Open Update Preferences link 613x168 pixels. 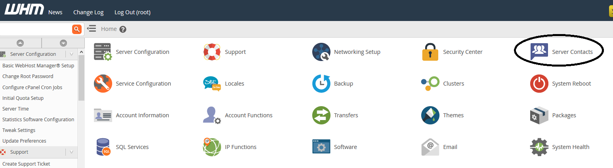(24, 141)
